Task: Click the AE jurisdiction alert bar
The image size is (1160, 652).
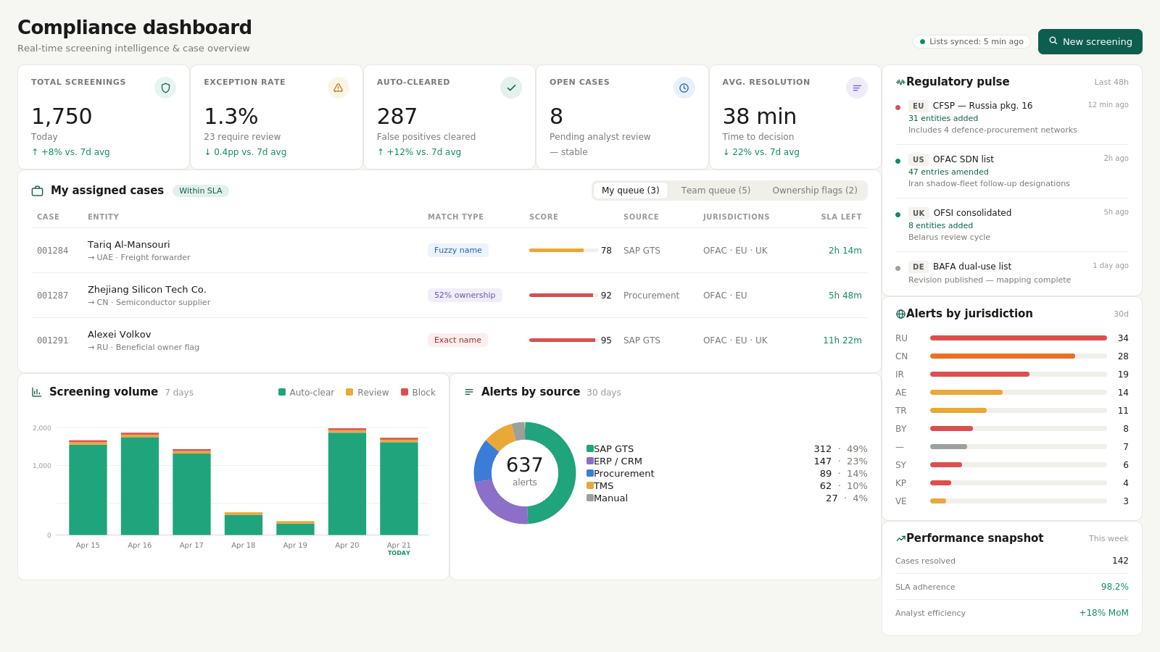Action: (x=1019, y=393)
